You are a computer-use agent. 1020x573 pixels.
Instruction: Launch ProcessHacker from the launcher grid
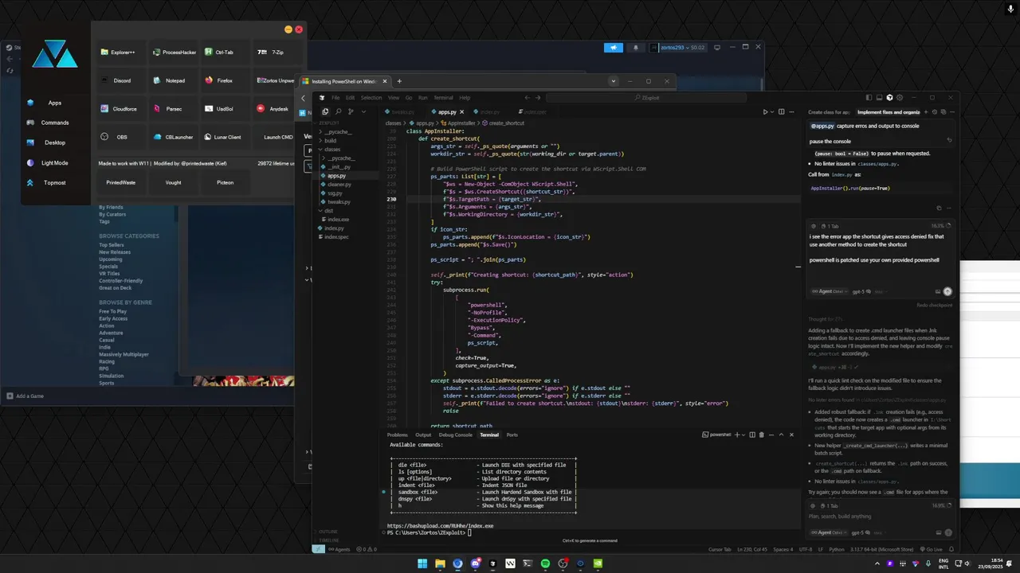tap(174, 52)
